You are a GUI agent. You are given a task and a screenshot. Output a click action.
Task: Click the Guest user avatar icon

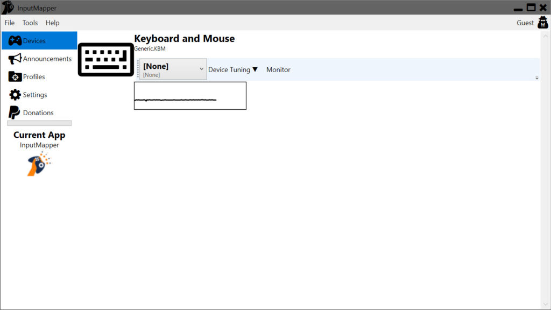pos(542,23)
